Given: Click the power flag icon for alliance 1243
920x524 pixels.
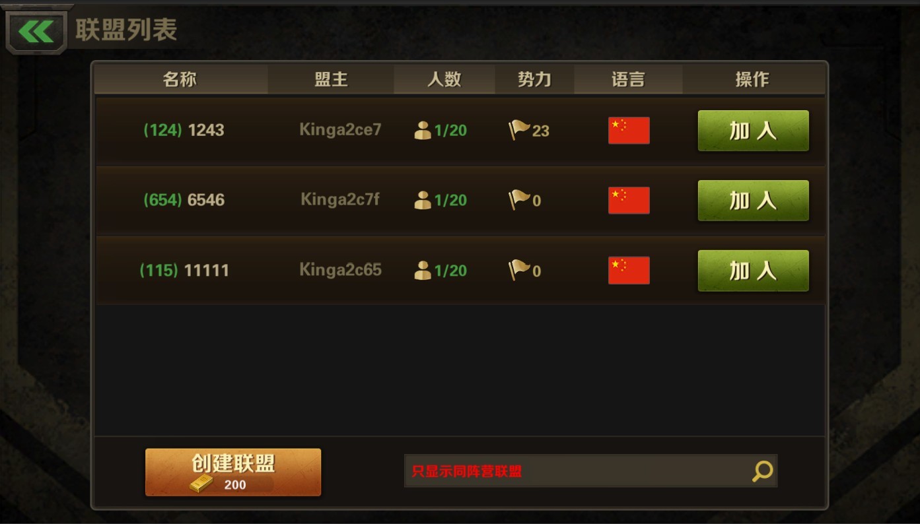Looking at the screenshot, I should point(520,129).
